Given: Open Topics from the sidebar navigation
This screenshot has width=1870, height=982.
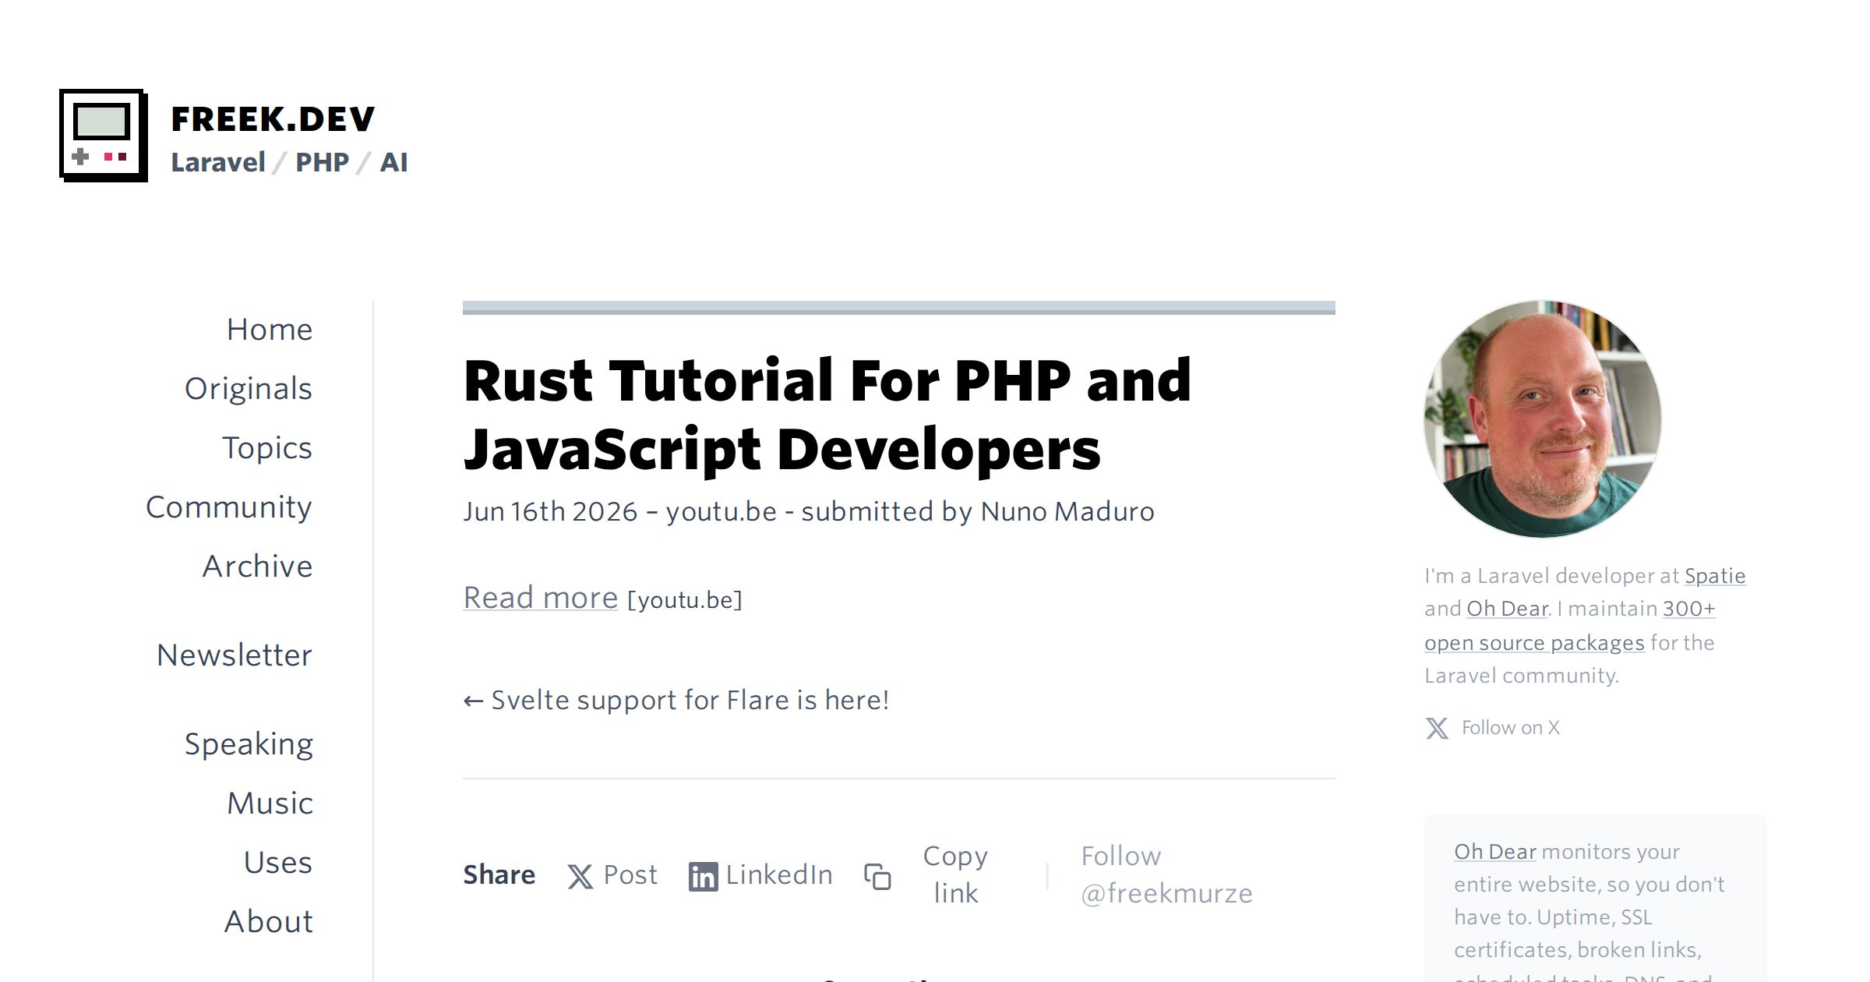Looking at the screenshot, I should click(x=267, y=448).
